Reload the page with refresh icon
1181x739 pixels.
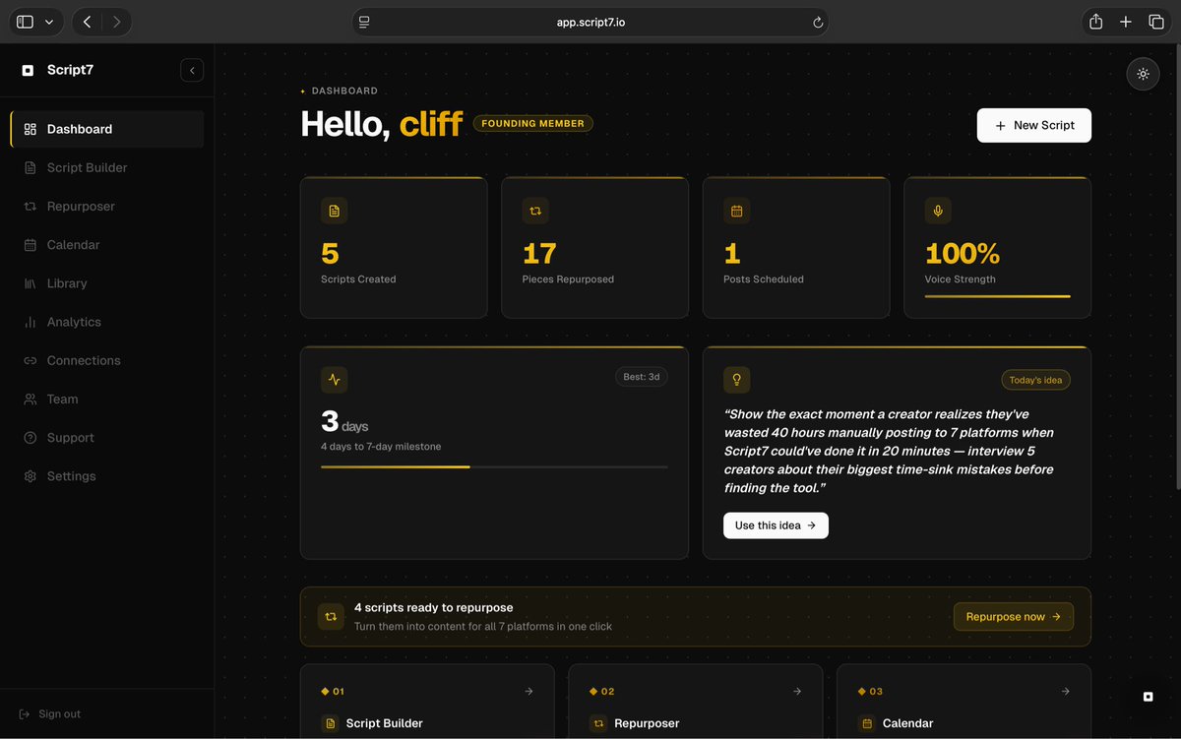coord(818,22)
